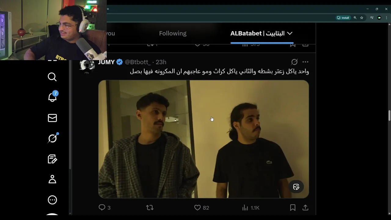Image resolution: width=391 pixels, height=220 pixels.
Task: Open Messages envelope icon
Action: pyautogui.click(x=52, y=118)
